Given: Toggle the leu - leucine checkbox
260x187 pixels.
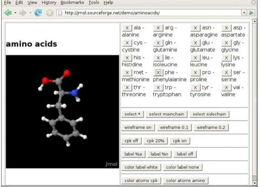Looking at the screenshot, I should coord(195,58).
